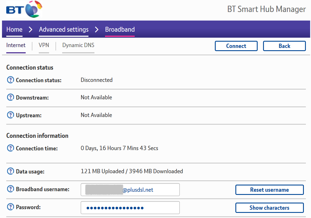Open help icon for Connection time
The height and width of the screenshot is (218, 311).
(10, 148)
